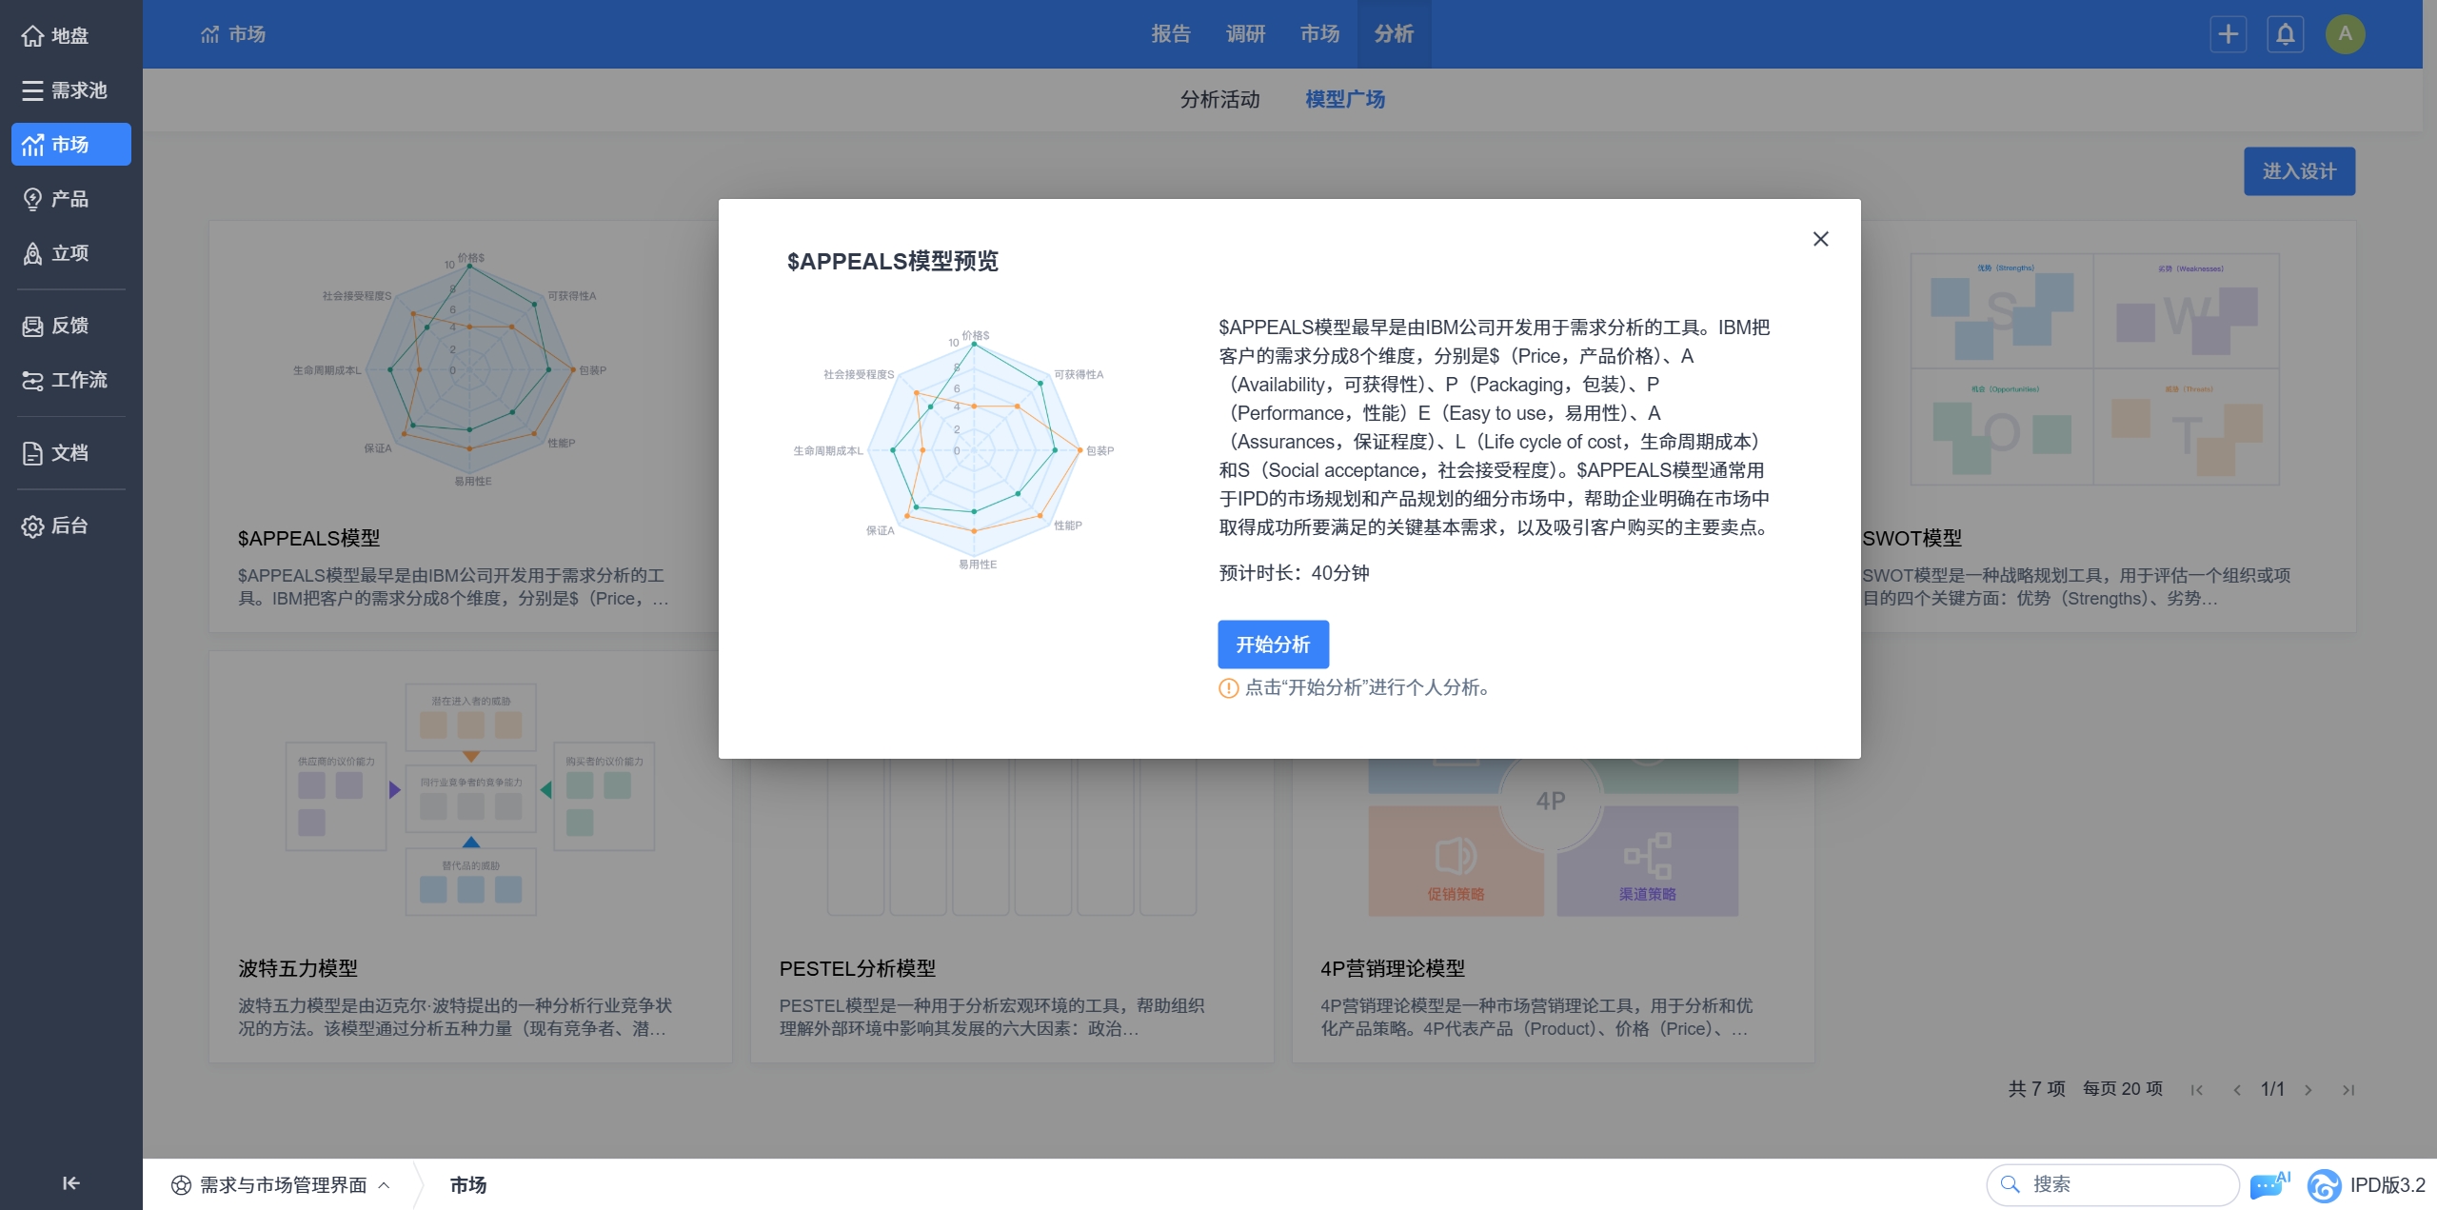Go to the previous page
The width and height of the screenshot is (2437, 1210).
click(2237, 1090)
